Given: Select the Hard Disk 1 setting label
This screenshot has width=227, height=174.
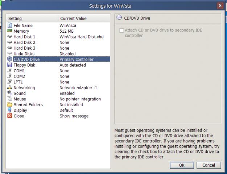Looking at the screenshot, I should pyautogui.click(x=24, y=37).
